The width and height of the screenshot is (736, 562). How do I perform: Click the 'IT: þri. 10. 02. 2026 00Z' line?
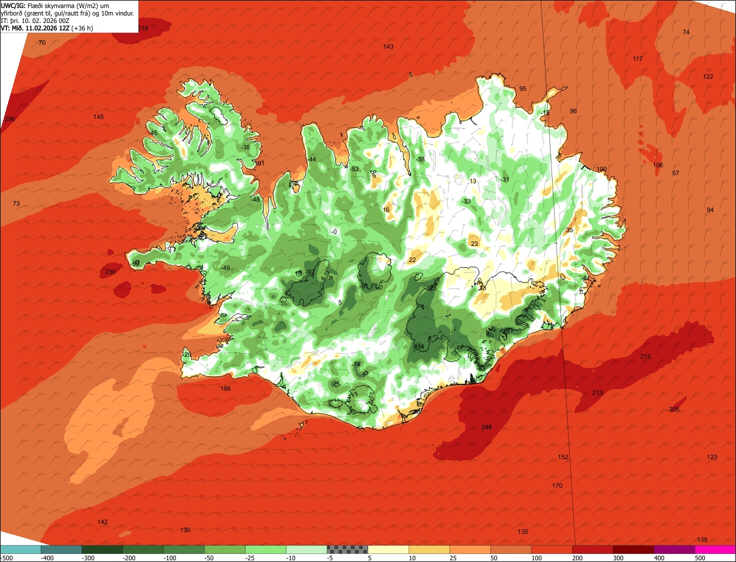pos(34,21)
